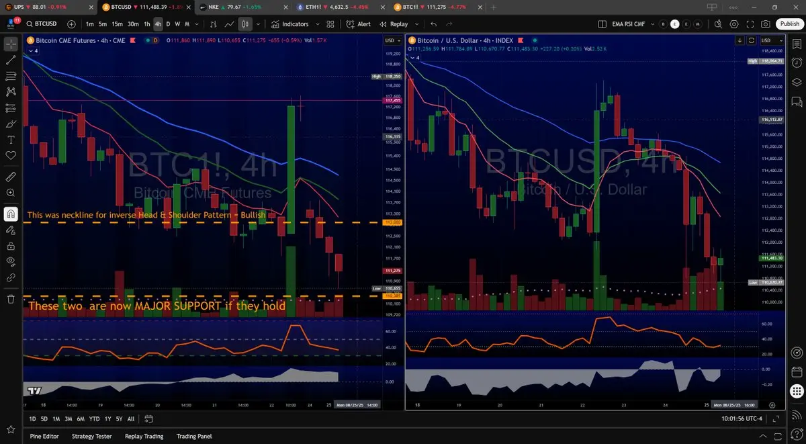The width and height of the screenshot is (806, 444).
Task: Toggle magnet mode for drawings
Action: pyautogui.click(x=11, y=214)
